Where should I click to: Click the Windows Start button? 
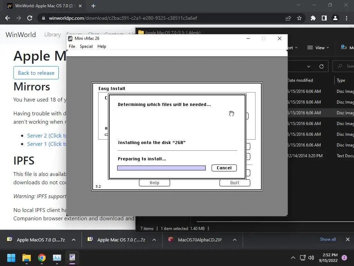[11, 258]
